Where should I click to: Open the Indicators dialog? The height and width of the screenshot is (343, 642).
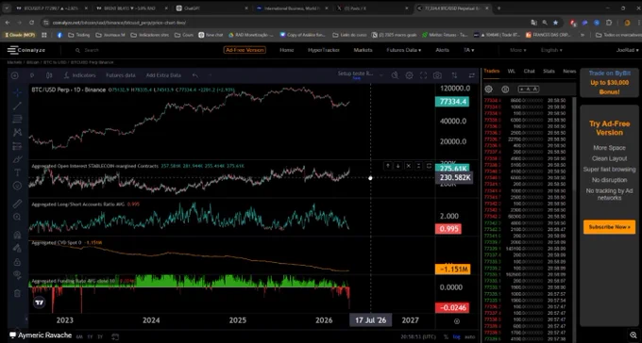80,75
